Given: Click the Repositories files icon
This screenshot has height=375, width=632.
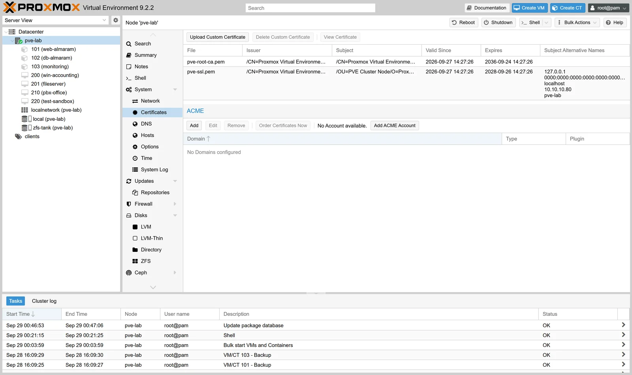Looking at the screenshot, I should click(135, 193).
